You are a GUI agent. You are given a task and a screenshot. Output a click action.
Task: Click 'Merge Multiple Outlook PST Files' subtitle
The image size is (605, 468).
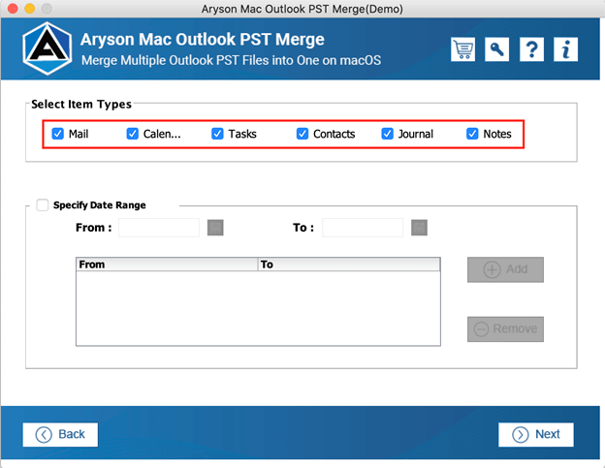pos(231,60)
